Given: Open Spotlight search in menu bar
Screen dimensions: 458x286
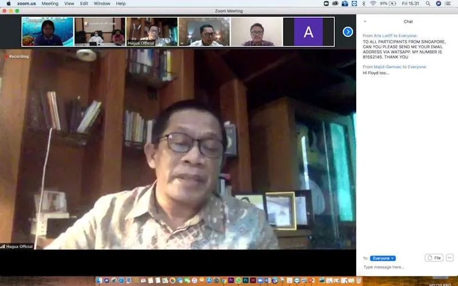Looking at the screenshot, I should (428, 3).
